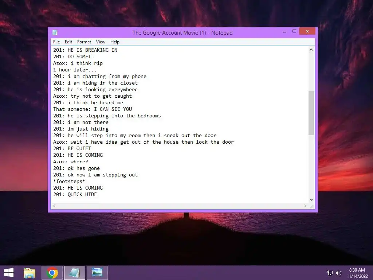
Task: Click the line '201: HE IS BREAKING IN'
Action: (85, 50)
